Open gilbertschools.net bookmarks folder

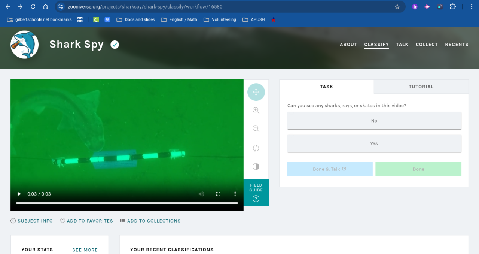tap(39, 19)
